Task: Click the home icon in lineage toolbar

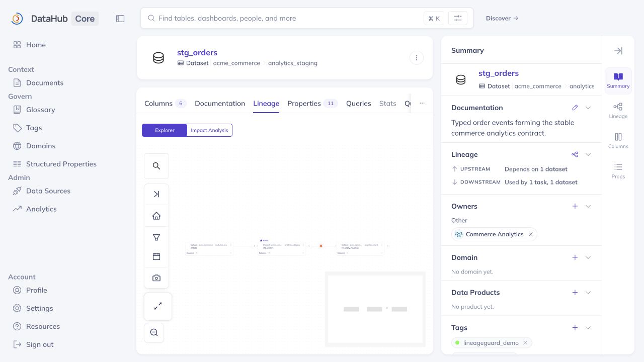Action: coord(156,216)
